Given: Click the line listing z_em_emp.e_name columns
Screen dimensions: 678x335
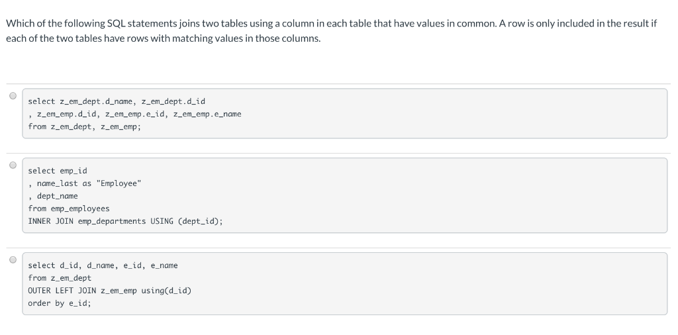Looking at the screenshot, I should pyautogui.click(x=134, y=114).
